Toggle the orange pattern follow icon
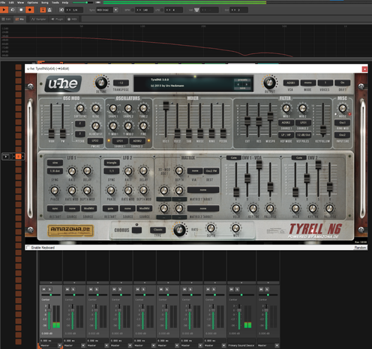Viewport: 372px width, 349px height. (x=43, y=10)
